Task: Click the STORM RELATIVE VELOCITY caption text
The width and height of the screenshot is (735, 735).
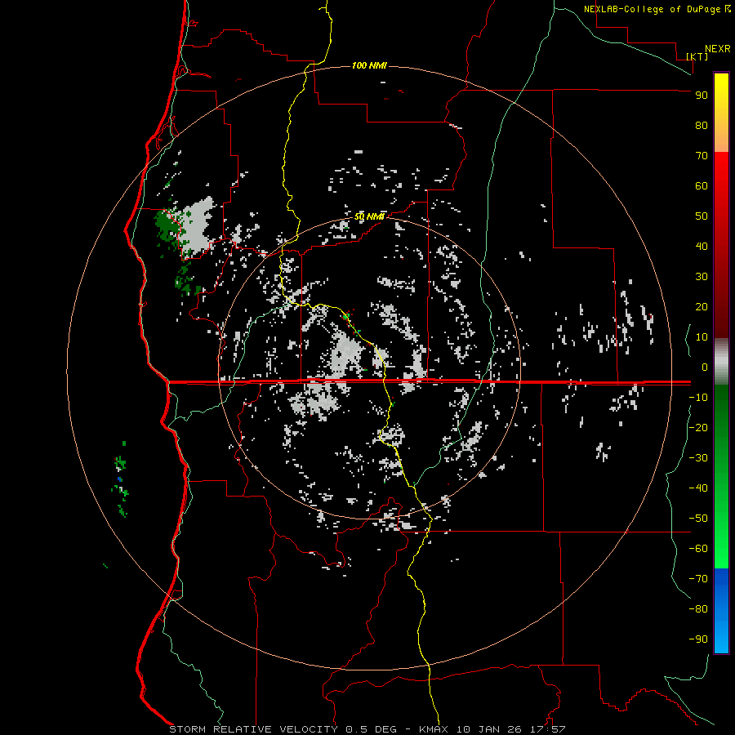Action: [x=253, y=729]
